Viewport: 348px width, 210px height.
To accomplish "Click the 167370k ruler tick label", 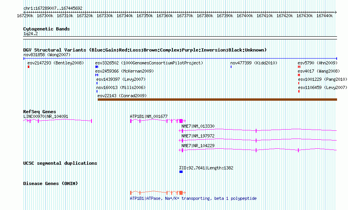I will coord(185,16).
